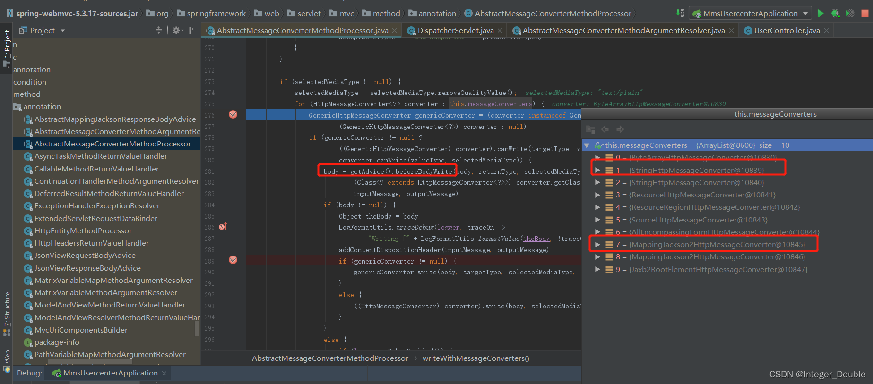This screenshot has width=873, height=384.
Task: Stop the running application with red square
Action: coord(865,13)
